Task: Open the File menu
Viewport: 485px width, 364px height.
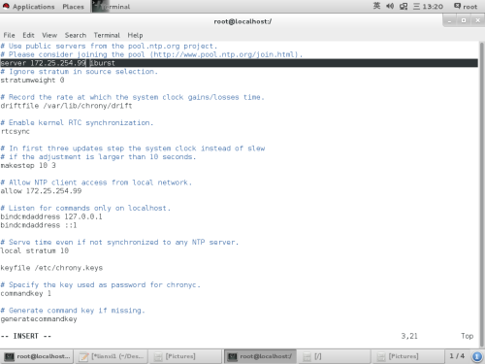Action: 9,35
